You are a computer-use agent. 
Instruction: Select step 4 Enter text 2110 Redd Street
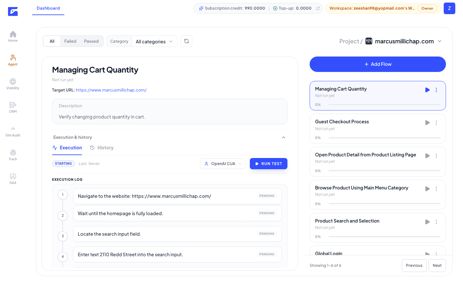click(177, 255)
